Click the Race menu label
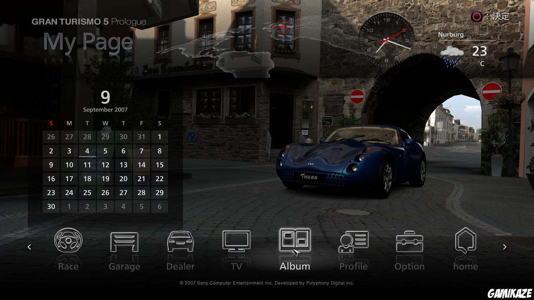 coord(68,266)
